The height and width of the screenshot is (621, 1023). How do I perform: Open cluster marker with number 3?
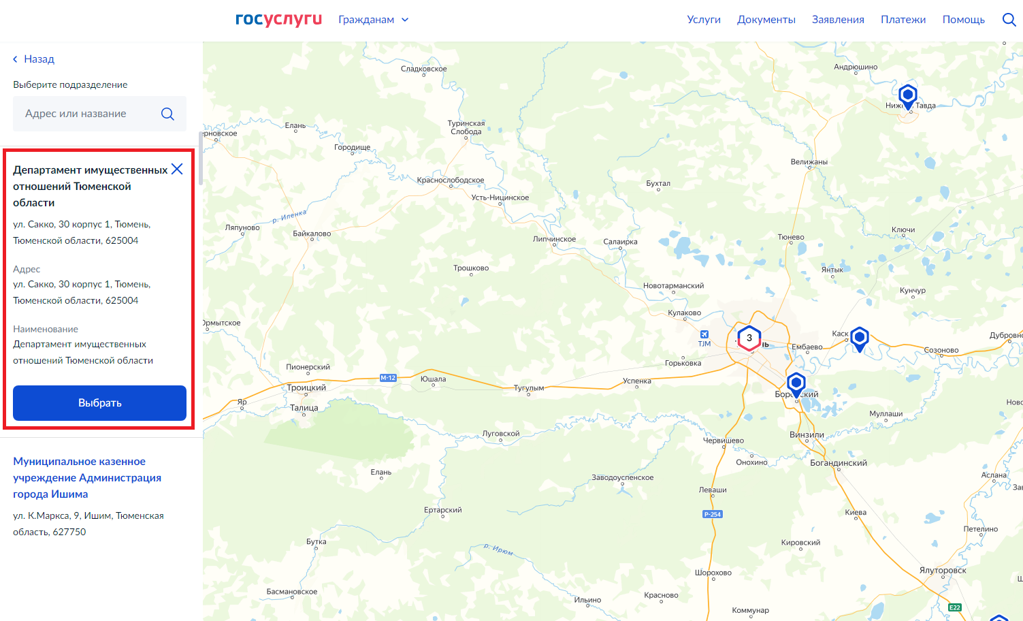[x=749, y=338]
